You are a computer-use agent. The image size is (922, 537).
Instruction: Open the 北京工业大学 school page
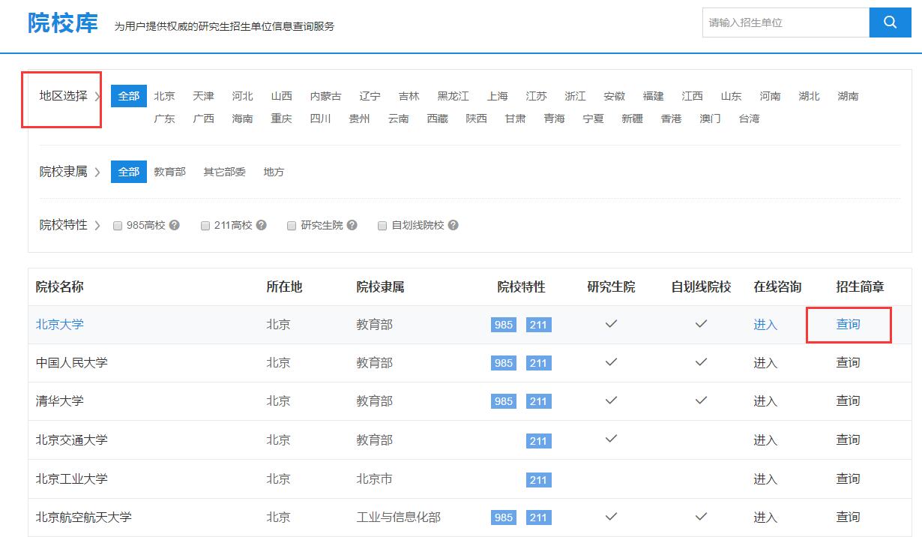(x=72, y=478)
